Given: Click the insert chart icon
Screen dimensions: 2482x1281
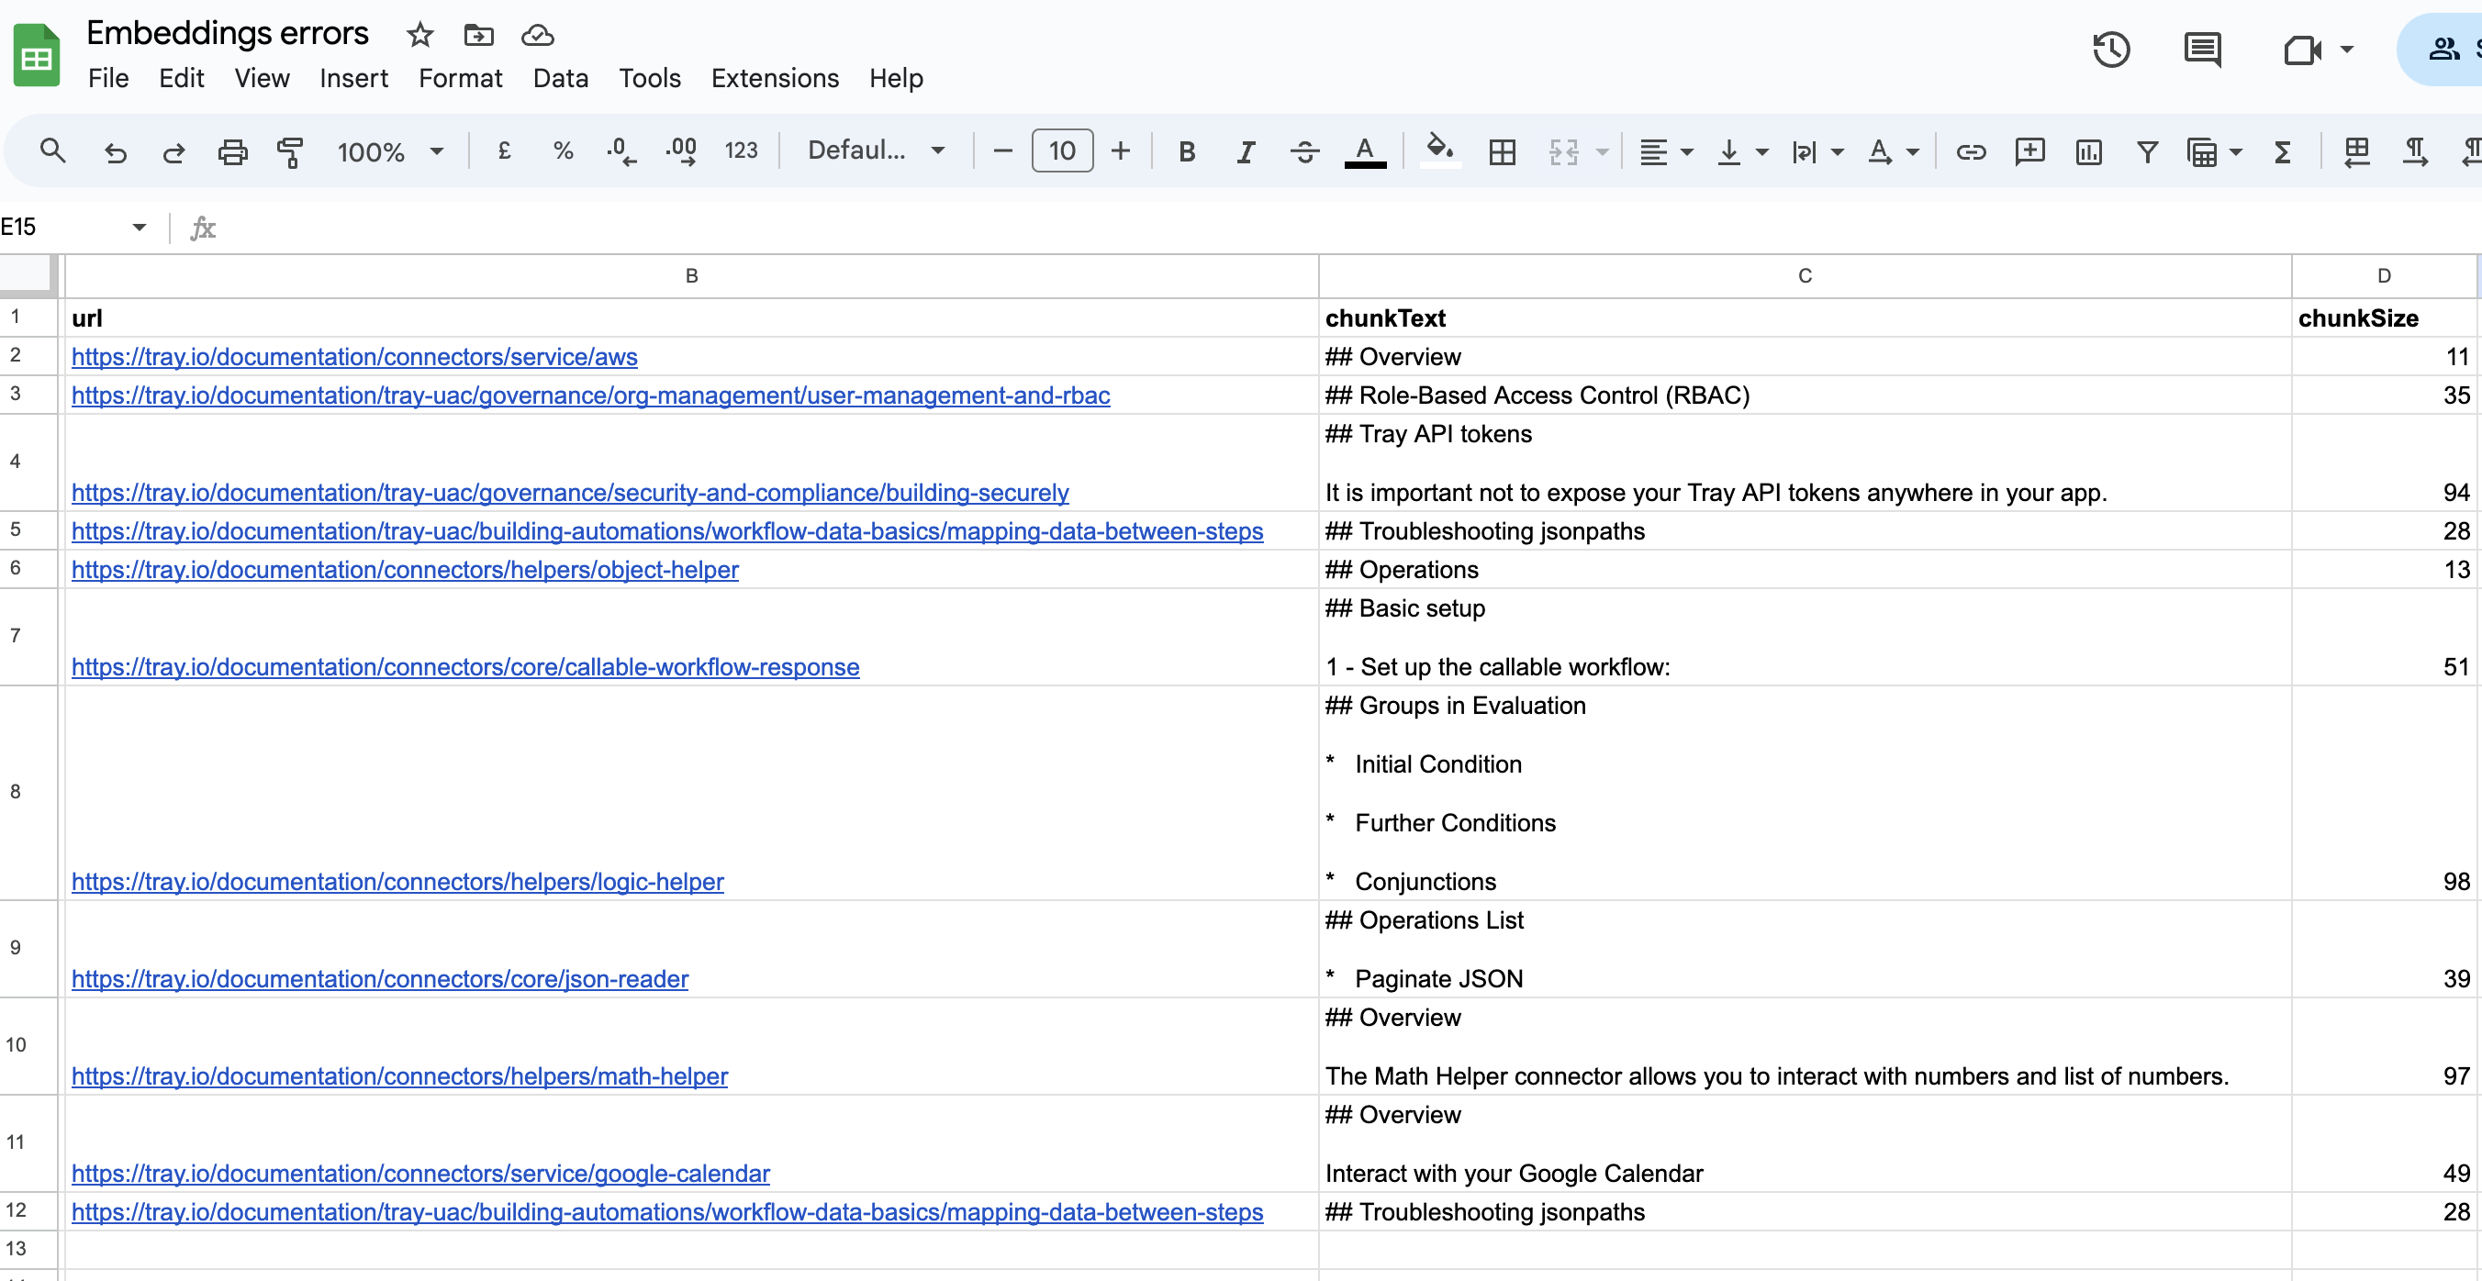Looking at the screenshot, I should pyautogui.click(x=2088, y=151).
